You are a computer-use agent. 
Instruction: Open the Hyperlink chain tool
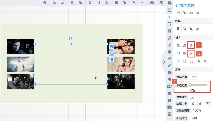(170, 59)
